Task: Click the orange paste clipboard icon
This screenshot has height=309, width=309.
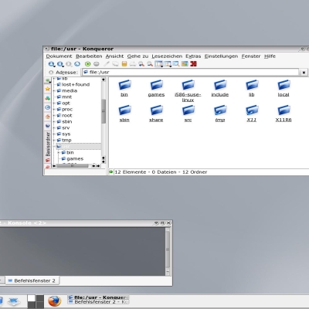Action: (x=124, y=64)
